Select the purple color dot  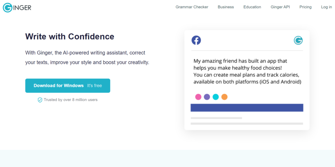(207, 97)
